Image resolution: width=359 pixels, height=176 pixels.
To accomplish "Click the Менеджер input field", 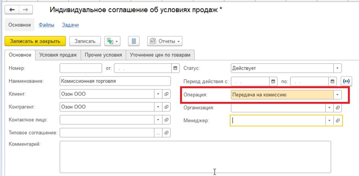I will [x=278, y=121].
